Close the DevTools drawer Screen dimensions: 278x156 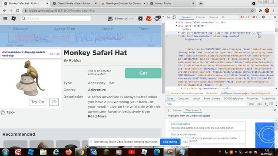click(275, 110)
